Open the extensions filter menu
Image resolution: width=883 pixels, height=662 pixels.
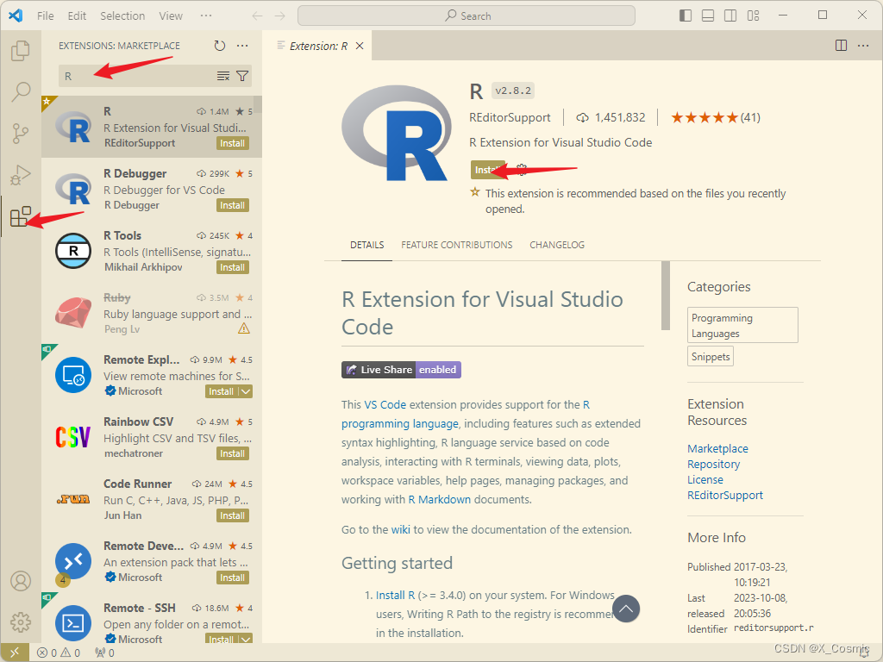point(242,76)
